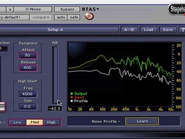This screenshot has width=185, height=139.
Task: Click the NR value readout -42.3
Action: [x=55, y=108]
